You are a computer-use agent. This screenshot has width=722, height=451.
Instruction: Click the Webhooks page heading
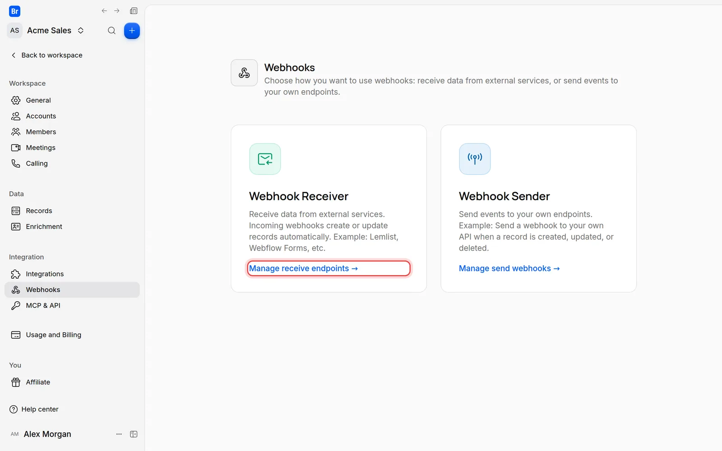pos(290,68)
